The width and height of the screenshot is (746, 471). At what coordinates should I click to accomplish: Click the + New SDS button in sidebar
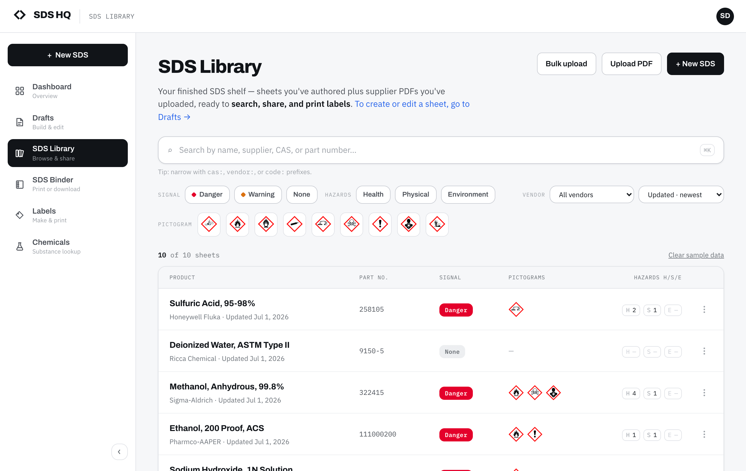67,55
